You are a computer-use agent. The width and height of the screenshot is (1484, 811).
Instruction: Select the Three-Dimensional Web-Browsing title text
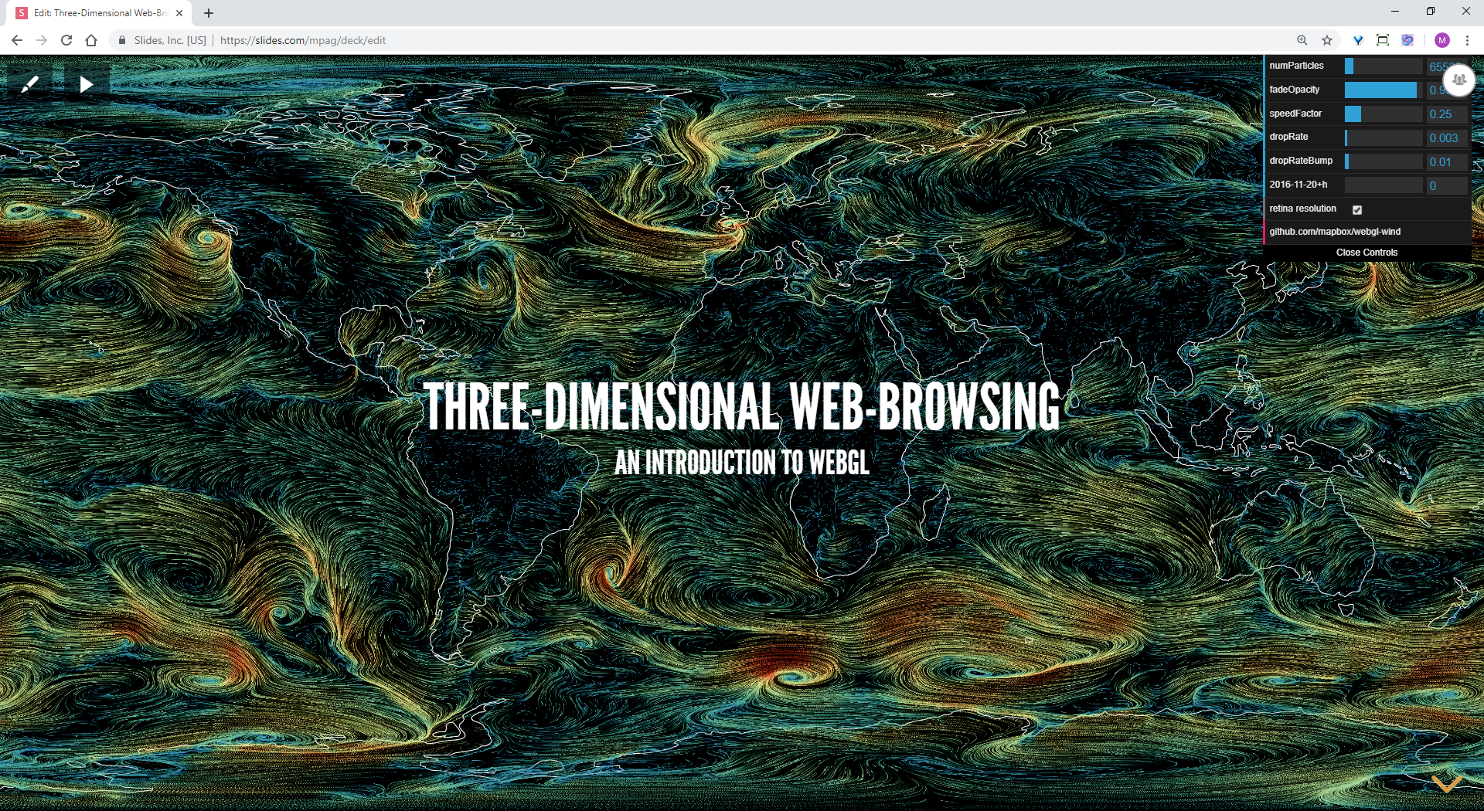tap(742, 405)
